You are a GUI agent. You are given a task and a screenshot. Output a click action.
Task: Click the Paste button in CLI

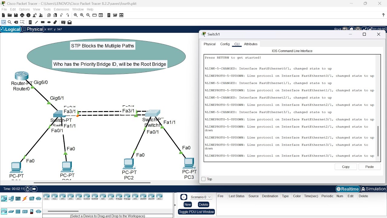[369, 167]
